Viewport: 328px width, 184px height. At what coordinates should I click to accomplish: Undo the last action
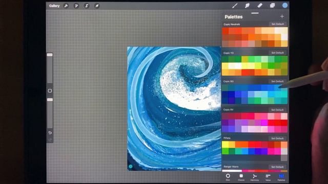point(50,133)
